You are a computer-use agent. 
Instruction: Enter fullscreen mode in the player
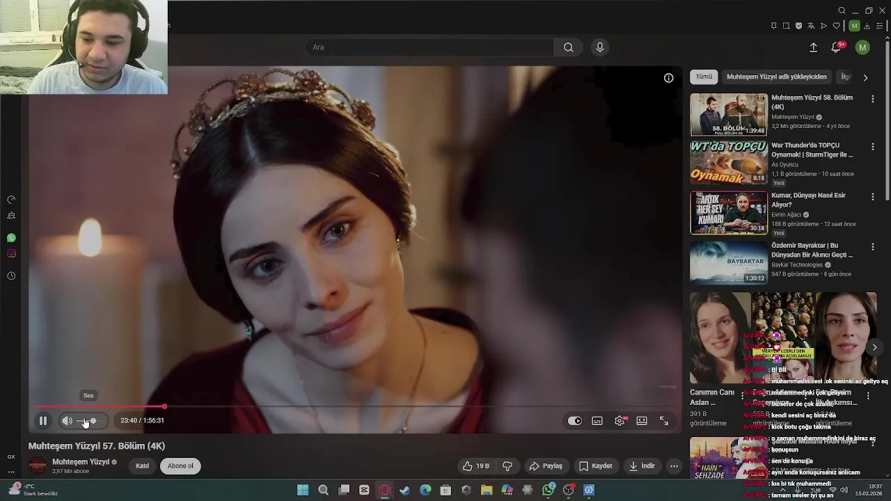(x=664, y=421)
